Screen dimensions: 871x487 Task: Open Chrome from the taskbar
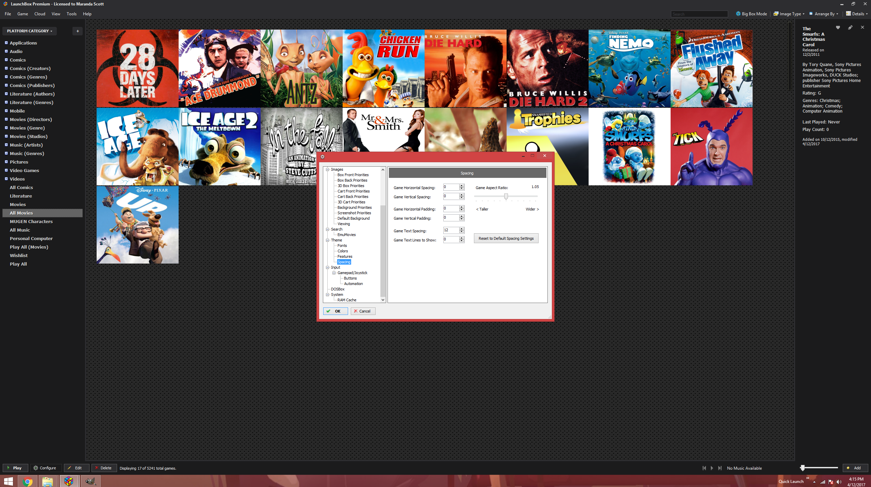coord(28,481)
